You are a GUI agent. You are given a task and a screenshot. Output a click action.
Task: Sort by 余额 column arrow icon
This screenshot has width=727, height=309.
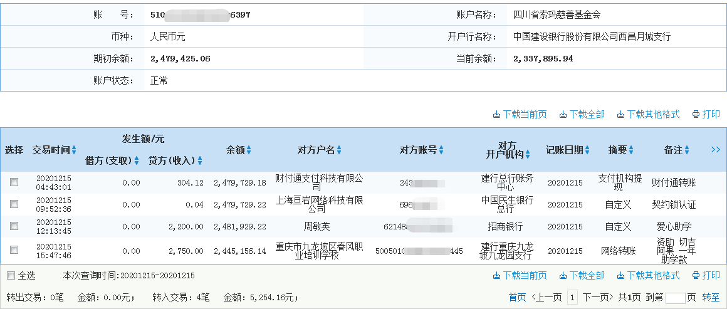249,150
